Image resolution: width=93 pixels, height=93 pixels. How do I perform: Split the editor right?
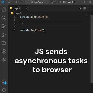click(84, 8)
